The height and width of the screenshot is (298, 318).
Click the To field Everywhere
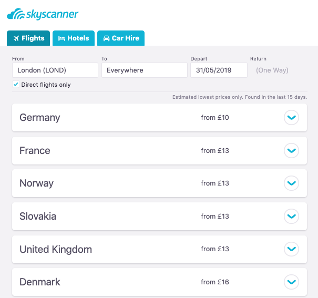pos(144,70)
